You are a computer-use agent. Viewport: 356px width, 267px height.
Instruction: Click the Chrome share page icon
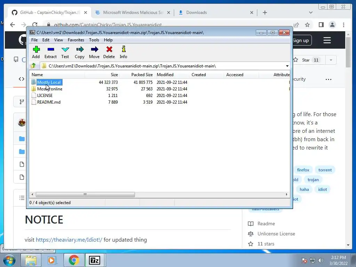[296, 25]
